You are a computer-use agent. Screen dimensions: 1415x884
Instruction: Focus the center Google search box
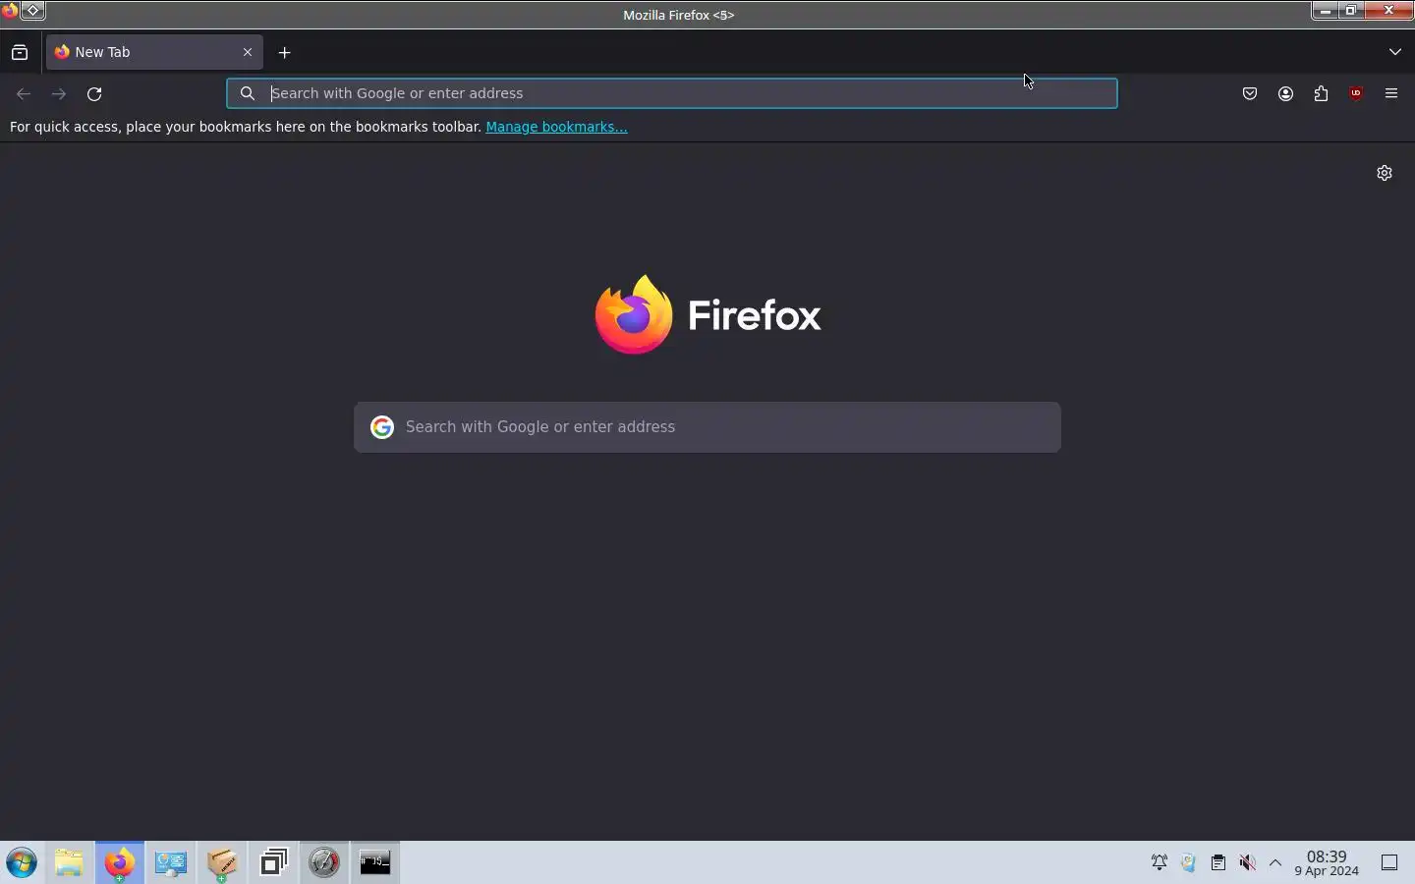707,427
